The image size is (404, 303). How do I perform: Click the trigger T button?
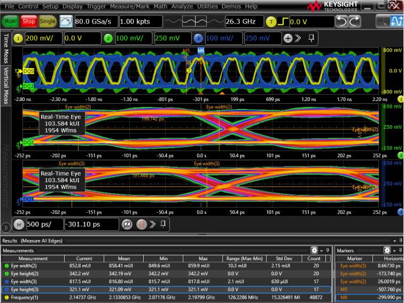[x=270, y=22]
